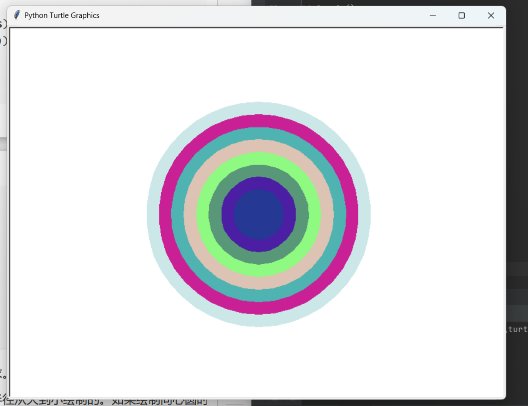Click the dark blue center circle
Image resolution: width=528 pixels, height=406 pixels.
[x=259, y=214]
